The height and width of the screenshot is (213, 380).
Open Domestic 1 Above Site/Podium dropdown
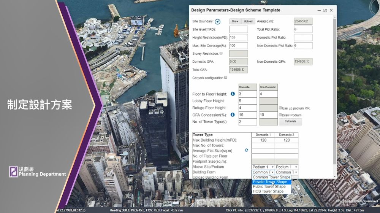(x=263, y=167)
